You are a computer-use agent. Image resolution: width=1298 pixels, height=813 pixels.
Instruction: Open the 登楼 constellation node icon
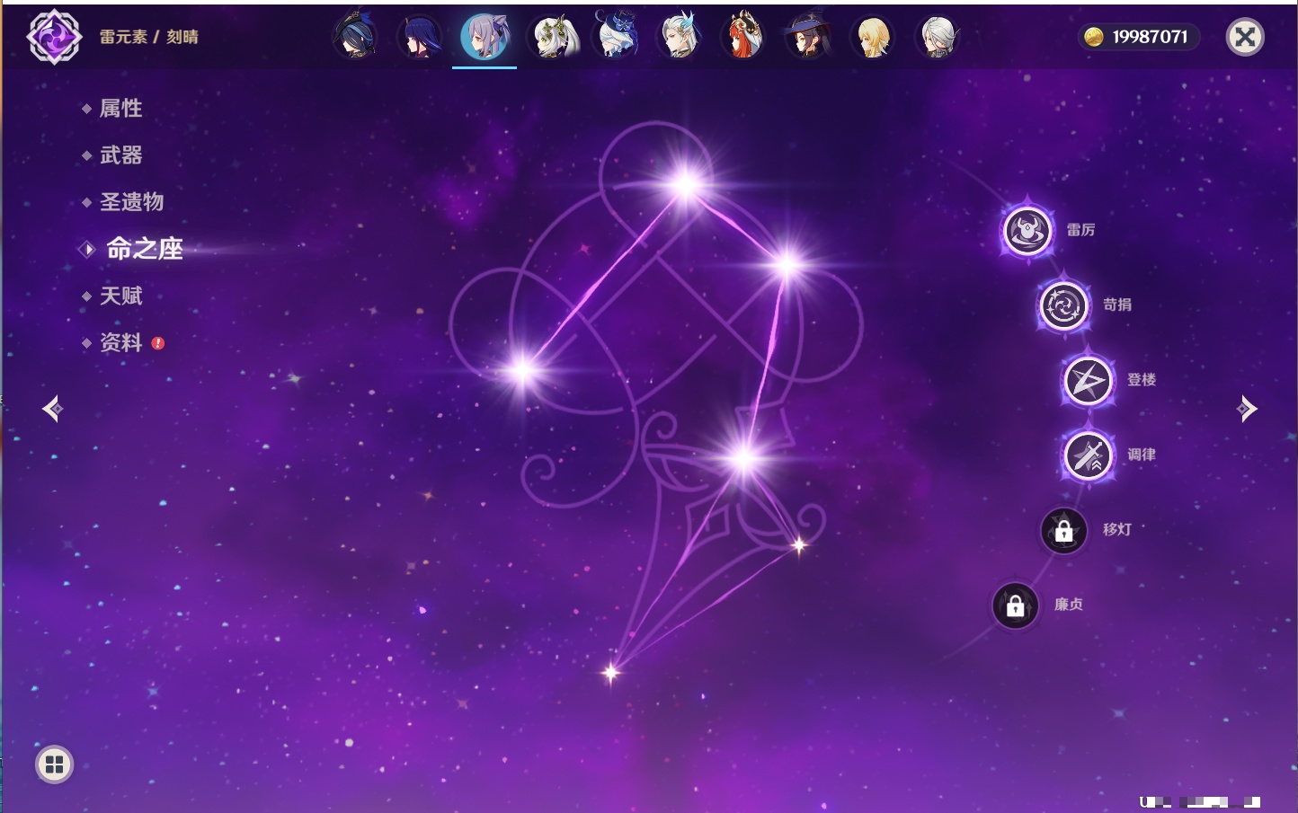[1088, 381]
